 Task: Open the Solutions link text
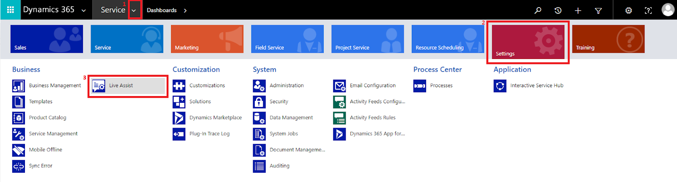click(200, 102)
